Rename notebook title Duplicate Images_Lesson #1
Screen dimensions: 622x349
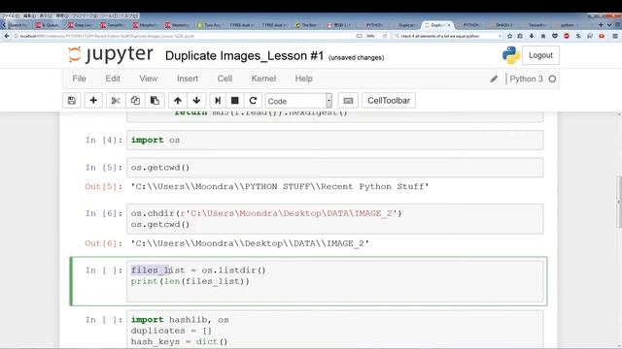(244, 56)
